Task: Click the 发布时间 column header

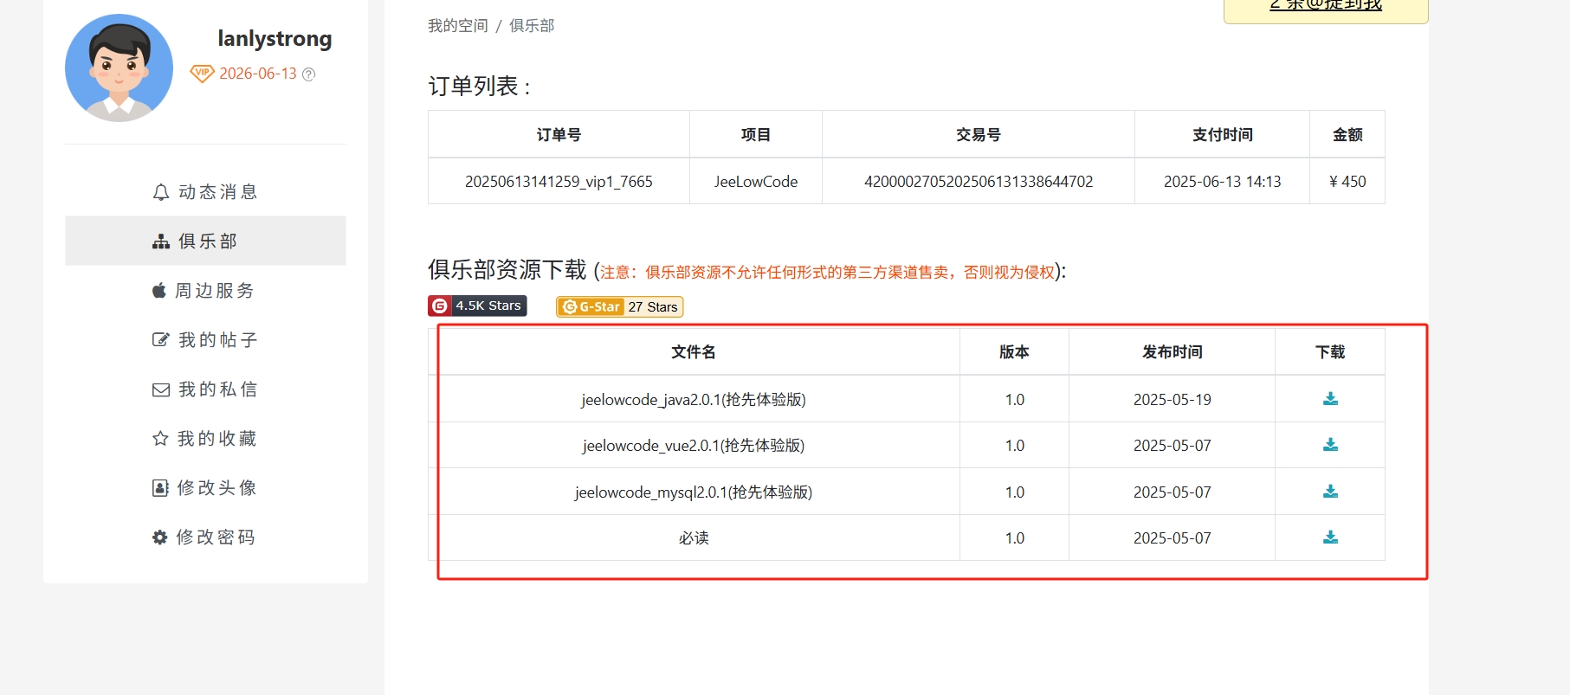Action: [1173, 352]
